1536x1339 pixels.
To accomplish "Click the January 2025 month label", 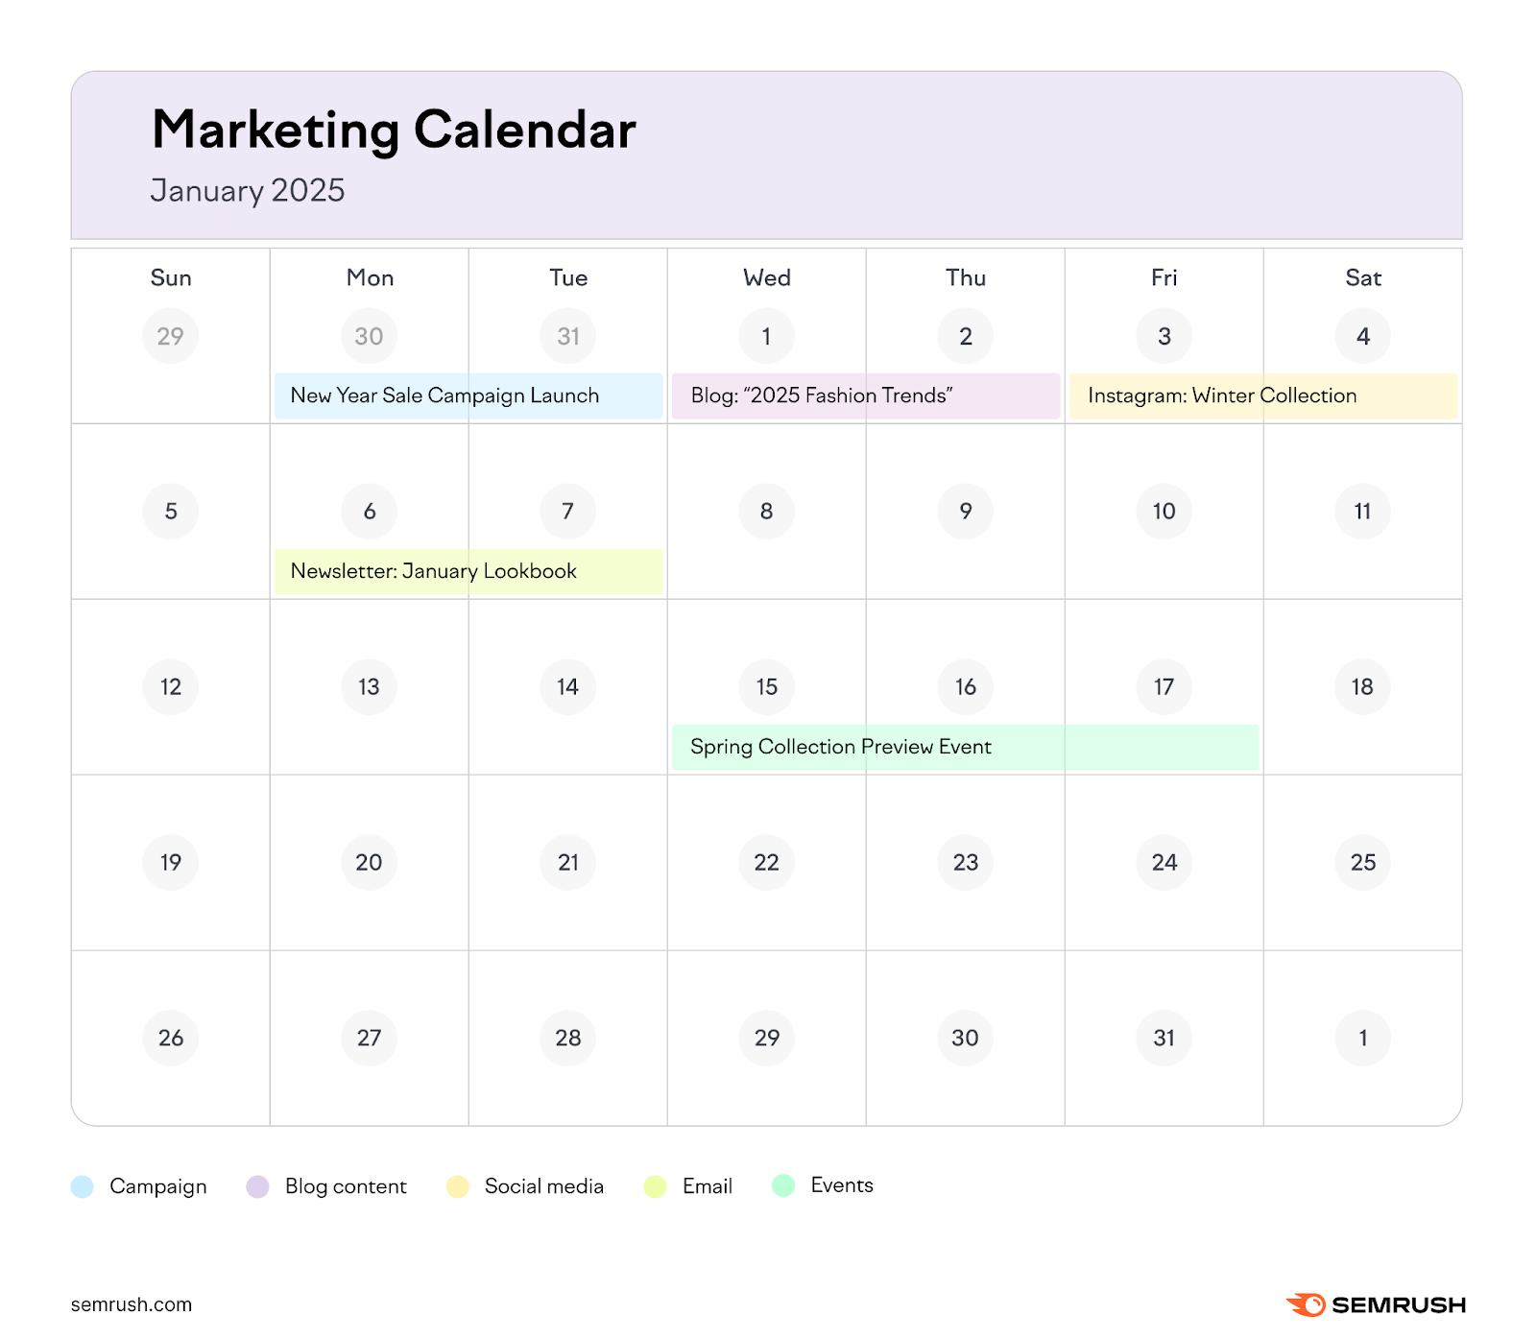I will [248, 190].
